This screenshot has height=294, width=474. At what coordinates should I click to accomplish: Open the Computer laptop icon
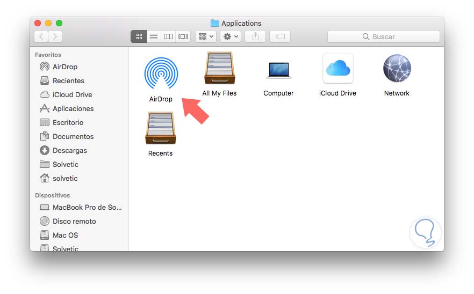[x=279, y=70]
